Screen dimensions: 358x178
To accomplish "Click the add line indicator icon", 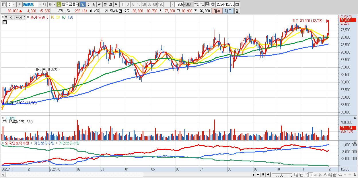I will (202, 4).
